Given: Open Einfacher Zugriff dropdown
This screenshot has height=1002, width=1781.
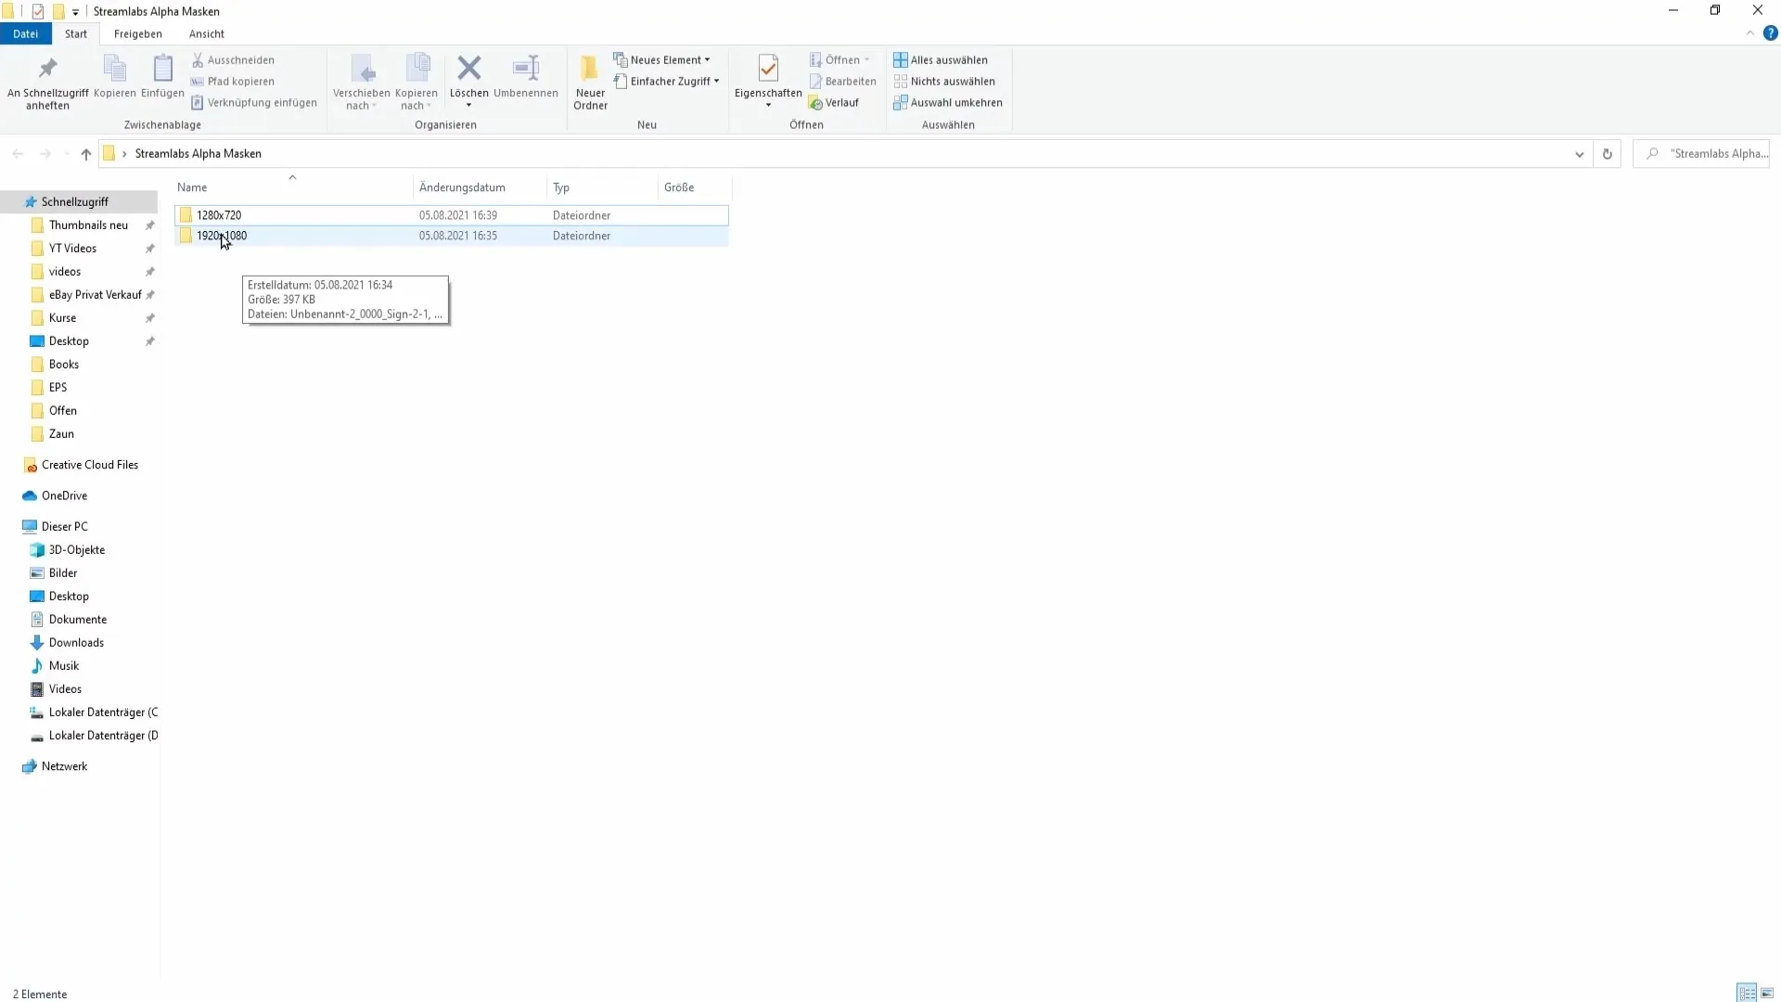Looking at the screenshot, I should coord(666,81).
